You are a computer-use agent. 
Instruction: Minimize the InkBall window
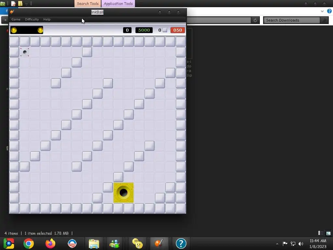160,12
